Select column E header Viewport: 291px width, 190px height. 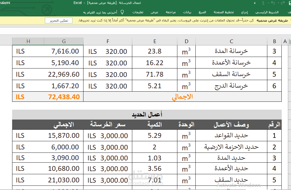[155, 41]
